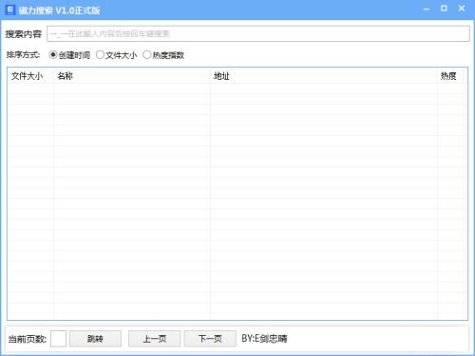Click the 跳转 jump button

(x=95, y=339)
